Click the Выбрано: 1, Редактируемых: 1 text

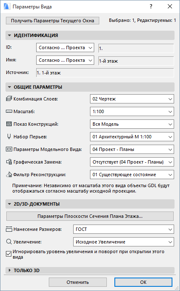(142, 21)
